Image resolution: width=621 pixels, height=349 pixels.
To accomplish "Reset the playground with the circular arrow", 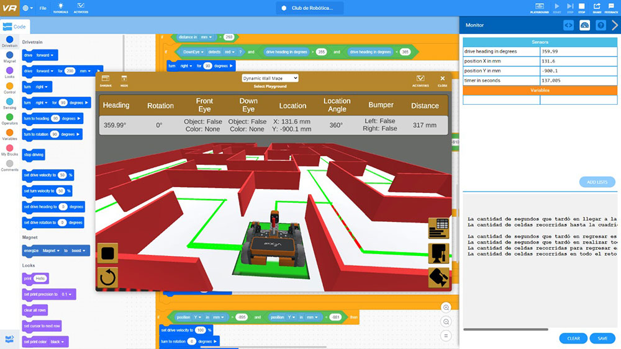I will (x=107, y=277).
